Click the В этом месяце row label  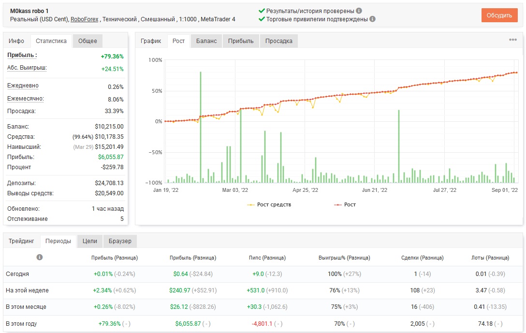coord(26,307)
